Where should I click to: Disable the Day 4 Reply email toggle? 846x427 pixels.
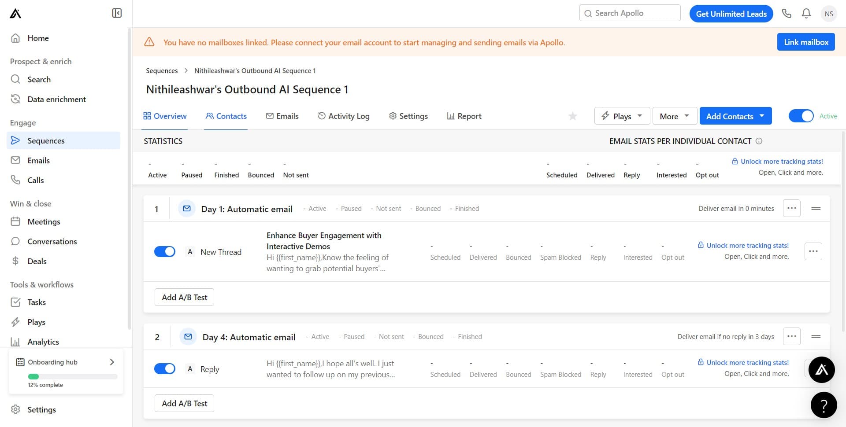click(x=165, y=369)
